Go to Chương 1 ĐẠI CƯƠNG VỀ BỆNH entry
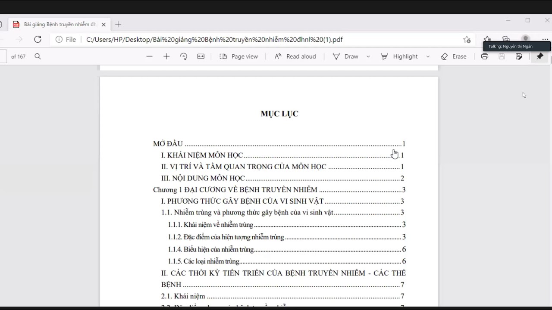Screen dimensions: 552x310 point(279,189)
